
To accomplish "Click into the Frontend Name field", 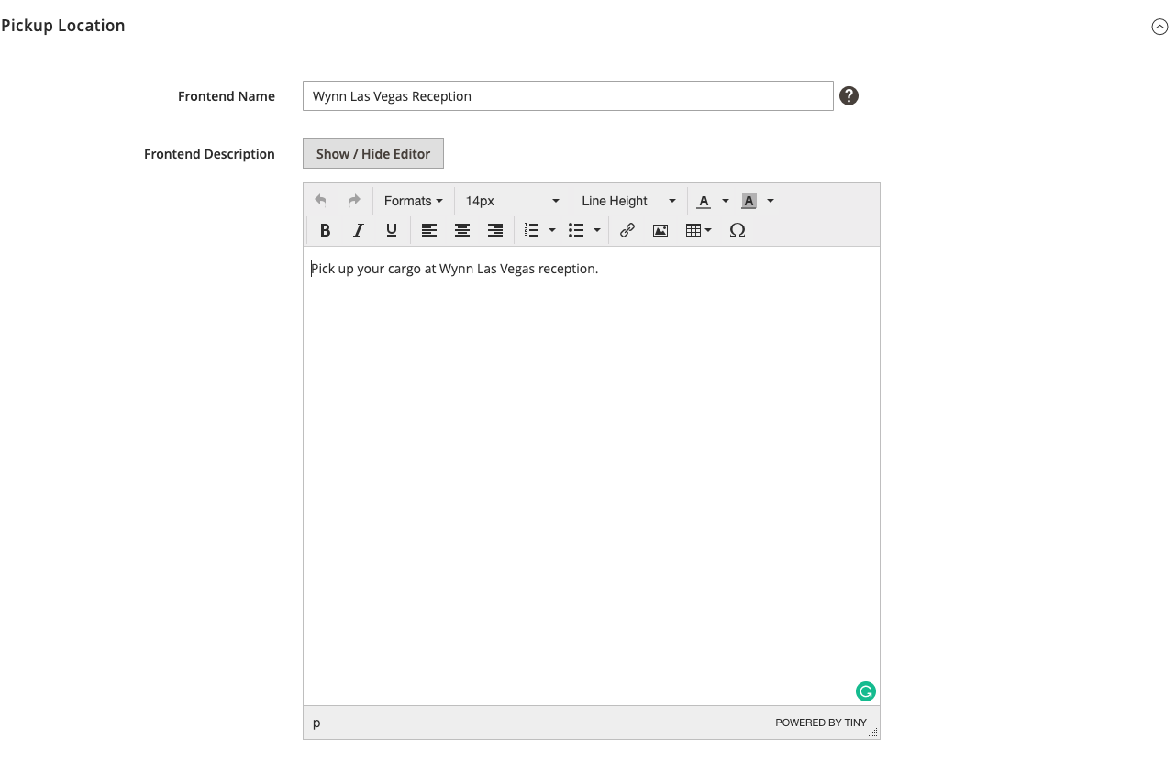I will [568, 95].
